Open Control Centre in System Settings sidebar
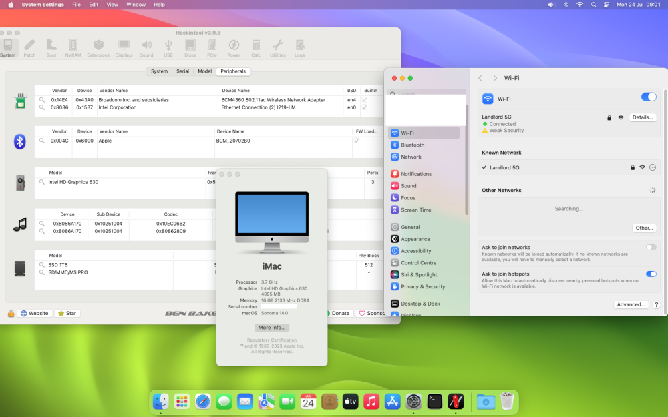Screen dimensions: 668x417 [x=424, y=262]
